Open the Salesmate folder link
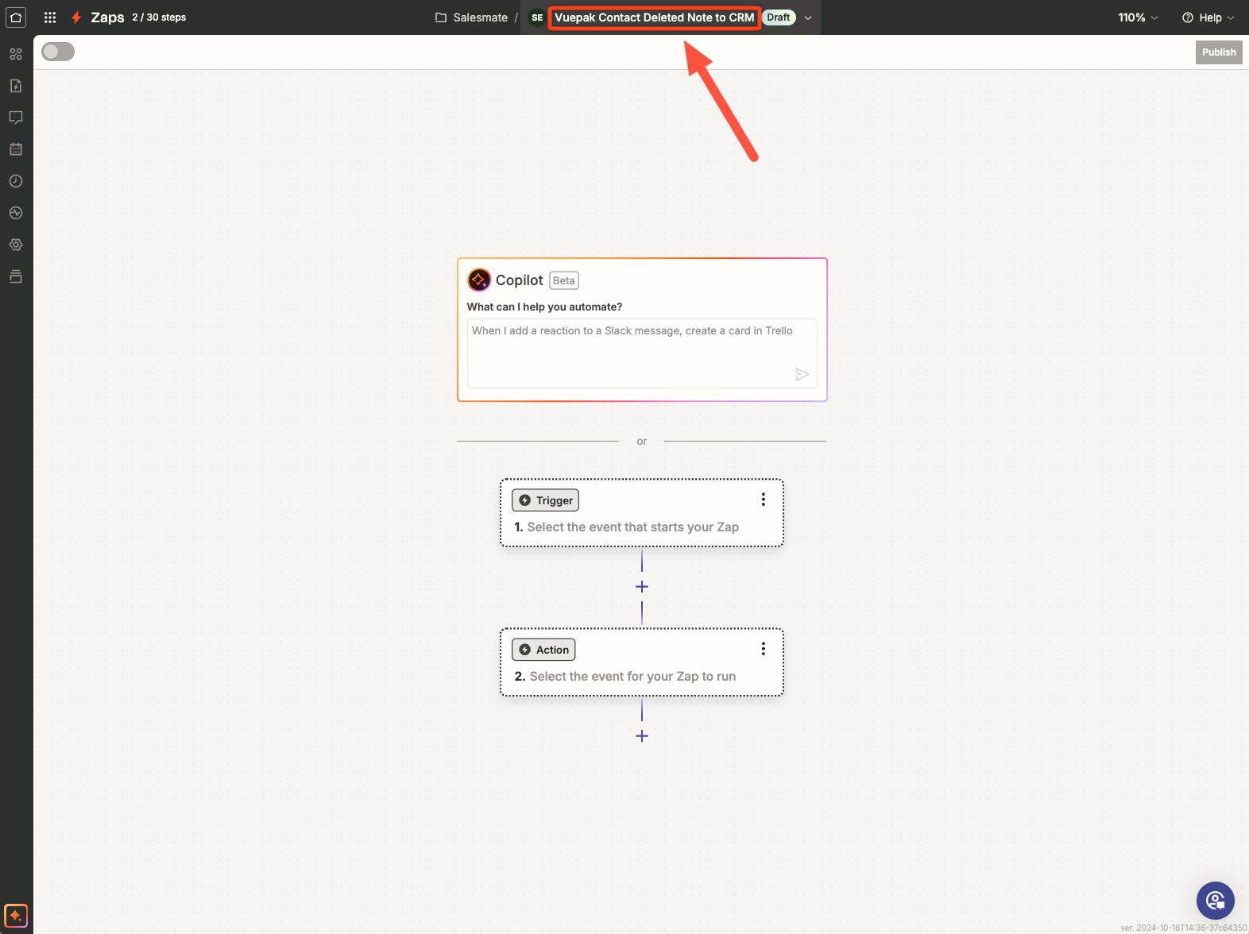1249x934 pixels. (x=472, y=17)
